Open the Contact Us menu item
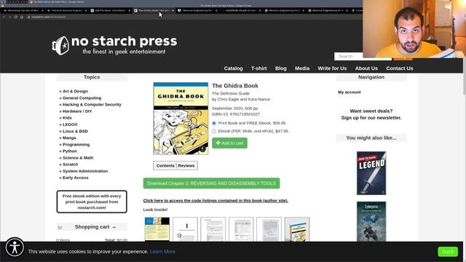Viewport: 466px width, 262px height. pos(400,68)
